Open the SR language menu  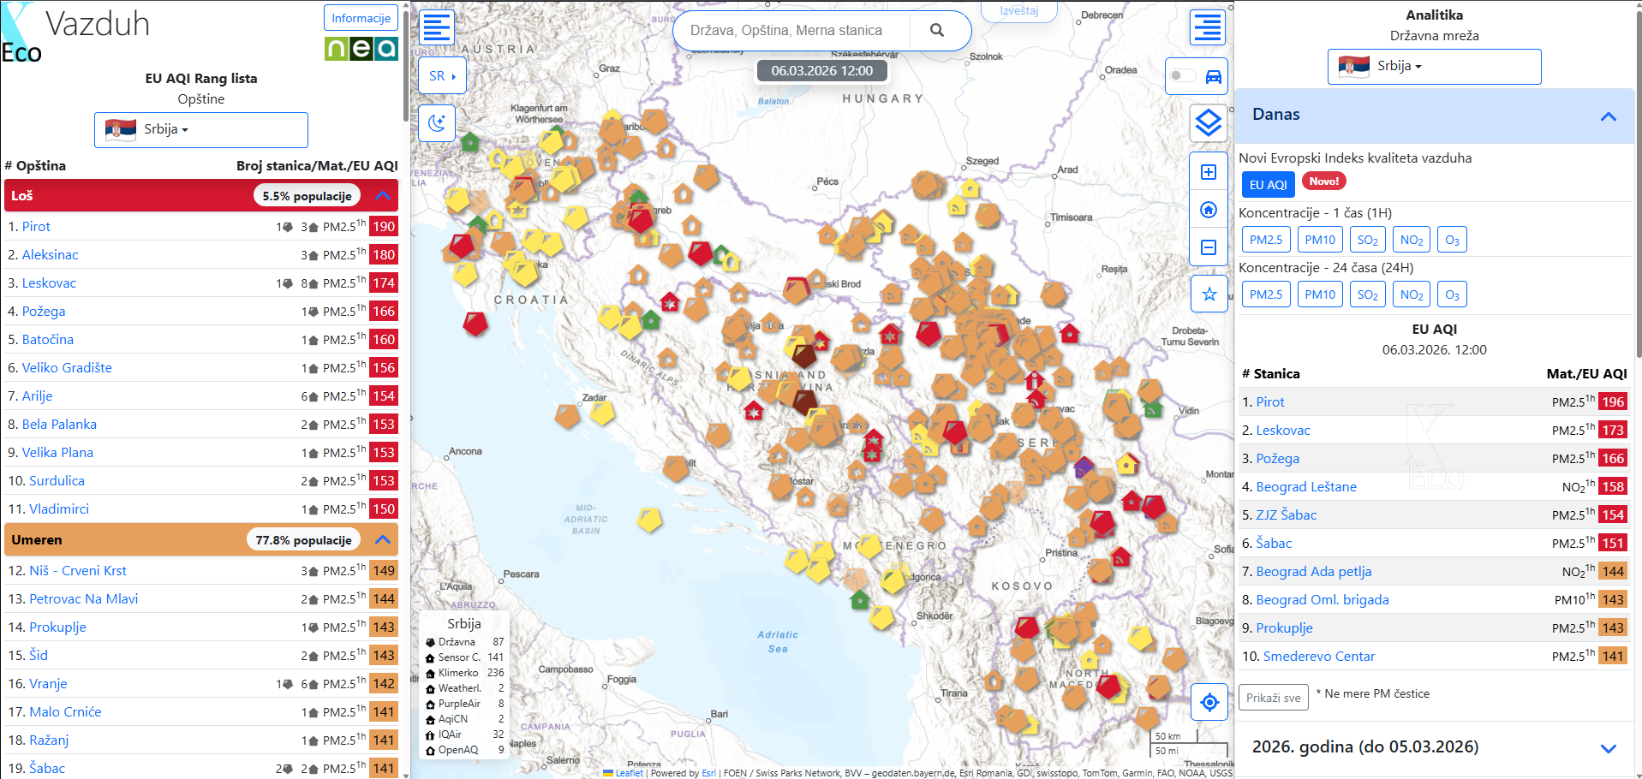pyautogui.click(x=442, y=76)
